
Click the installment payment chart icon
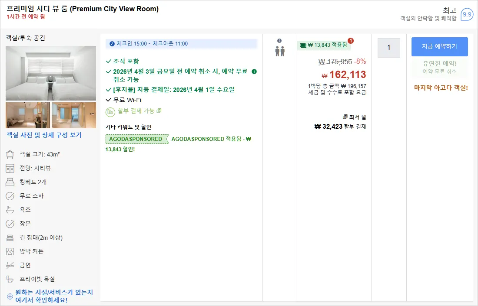coord(110,112)
